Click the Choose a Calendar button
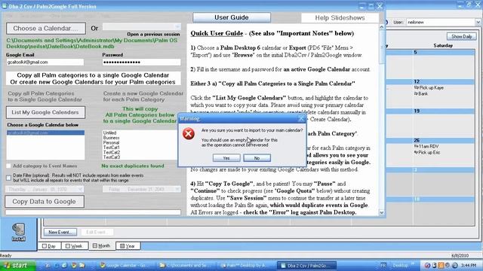483x271 pixels. click(46, 29)
